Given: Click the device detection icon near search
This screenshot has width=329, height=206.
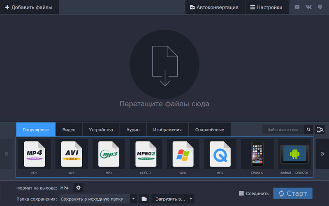Looking at the screenshot, I should pyautogui.click(x=320, y=130).
